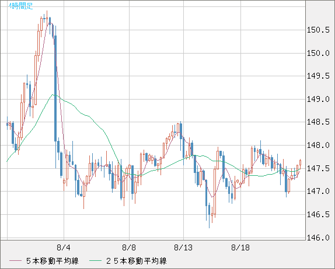Click the 149.5 price axis label
The height and width of the screenshot is (269, 335).
318,76
